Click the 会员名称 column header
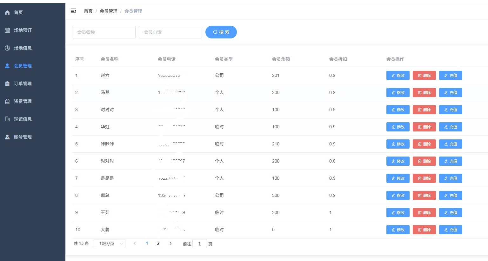Image resolution: width=488 pixels, height=261 pixels. point(110,59)
